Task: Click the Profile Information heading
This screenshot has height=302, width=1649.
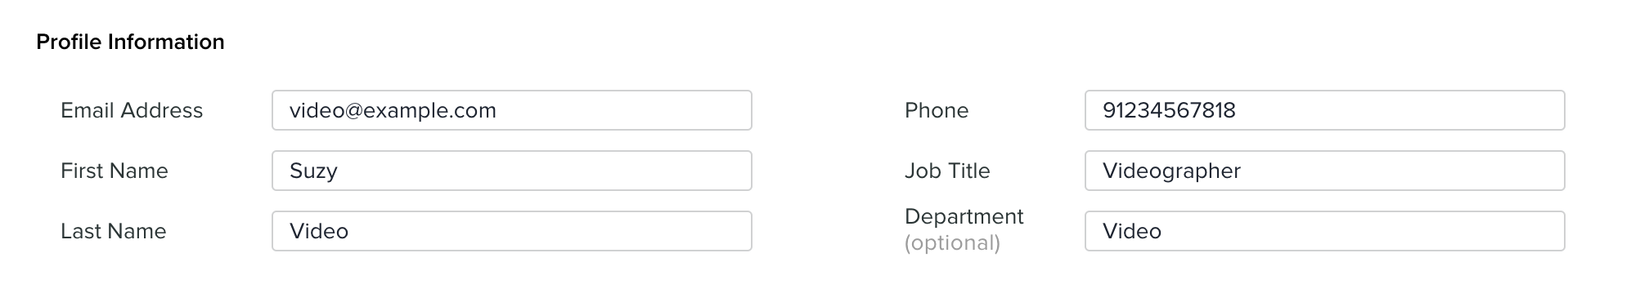Action: click(130, 42)
